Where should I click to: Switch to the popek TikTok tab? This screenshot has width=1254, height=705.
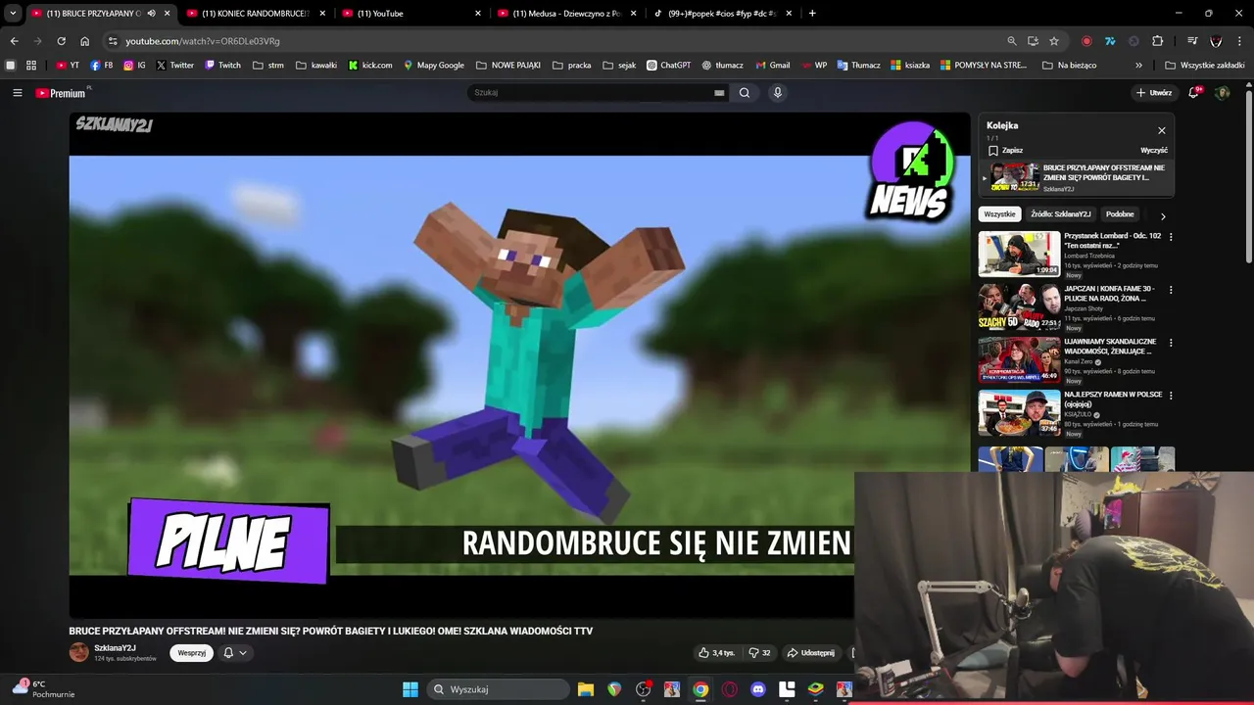point(722,14)
